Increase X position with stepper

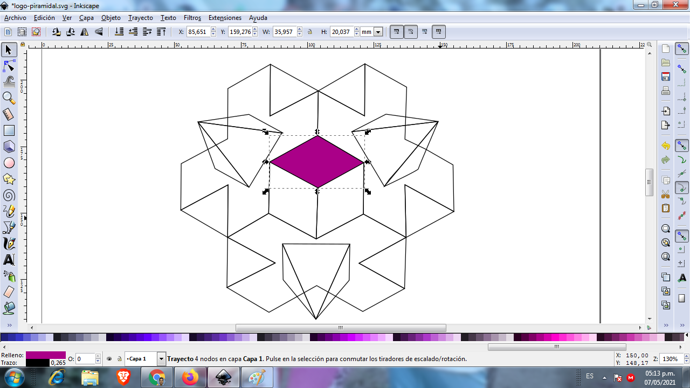pos(213,30)
